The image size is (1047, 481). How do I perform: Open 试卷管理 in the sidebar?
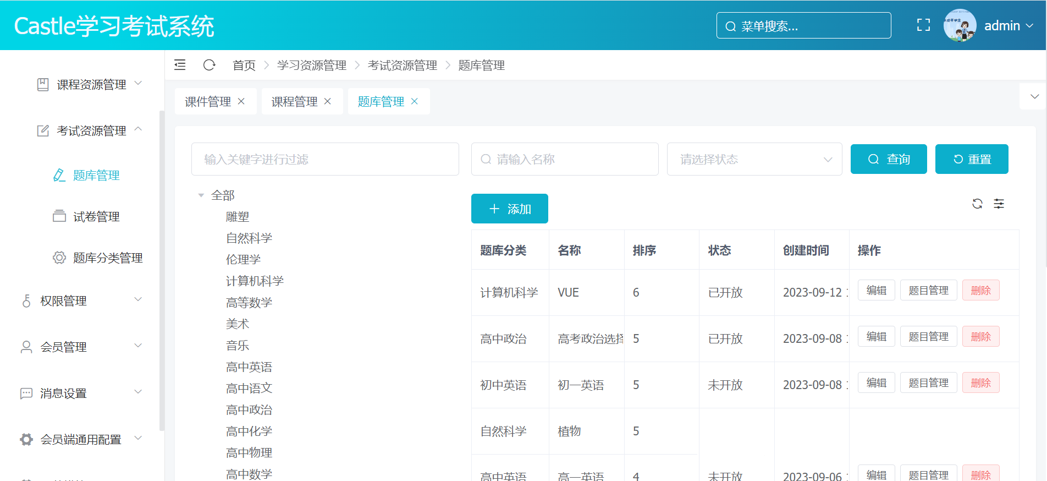(x=96, y=216)
